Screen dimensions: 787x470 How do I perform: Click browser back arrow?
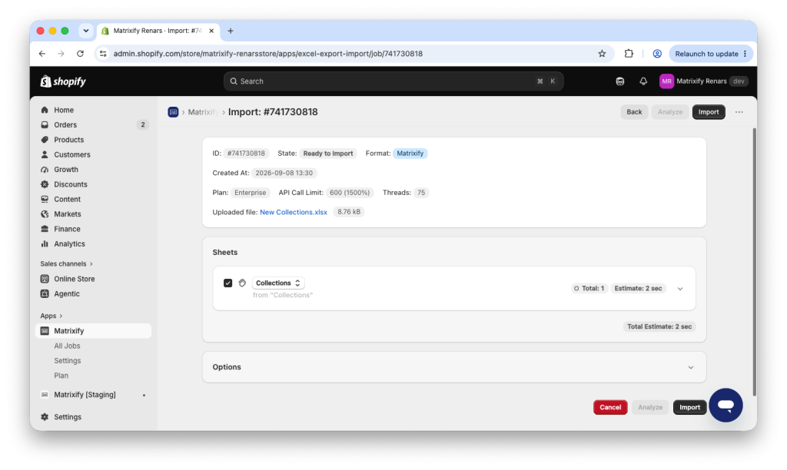pos(42,54)
